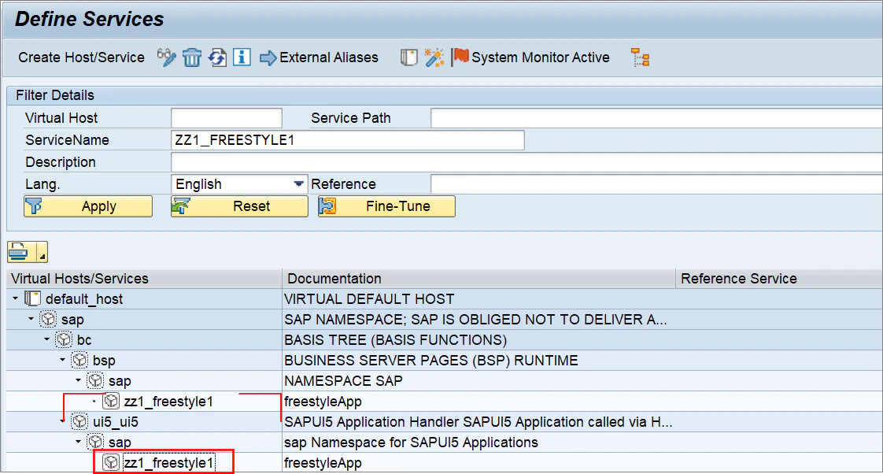This screenshot has width=883, height=474.
Task: Collapse the bsp tree node
Action: point(63,360)
